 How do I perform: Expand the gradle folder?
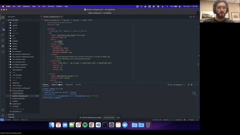[x=15, y=49]
